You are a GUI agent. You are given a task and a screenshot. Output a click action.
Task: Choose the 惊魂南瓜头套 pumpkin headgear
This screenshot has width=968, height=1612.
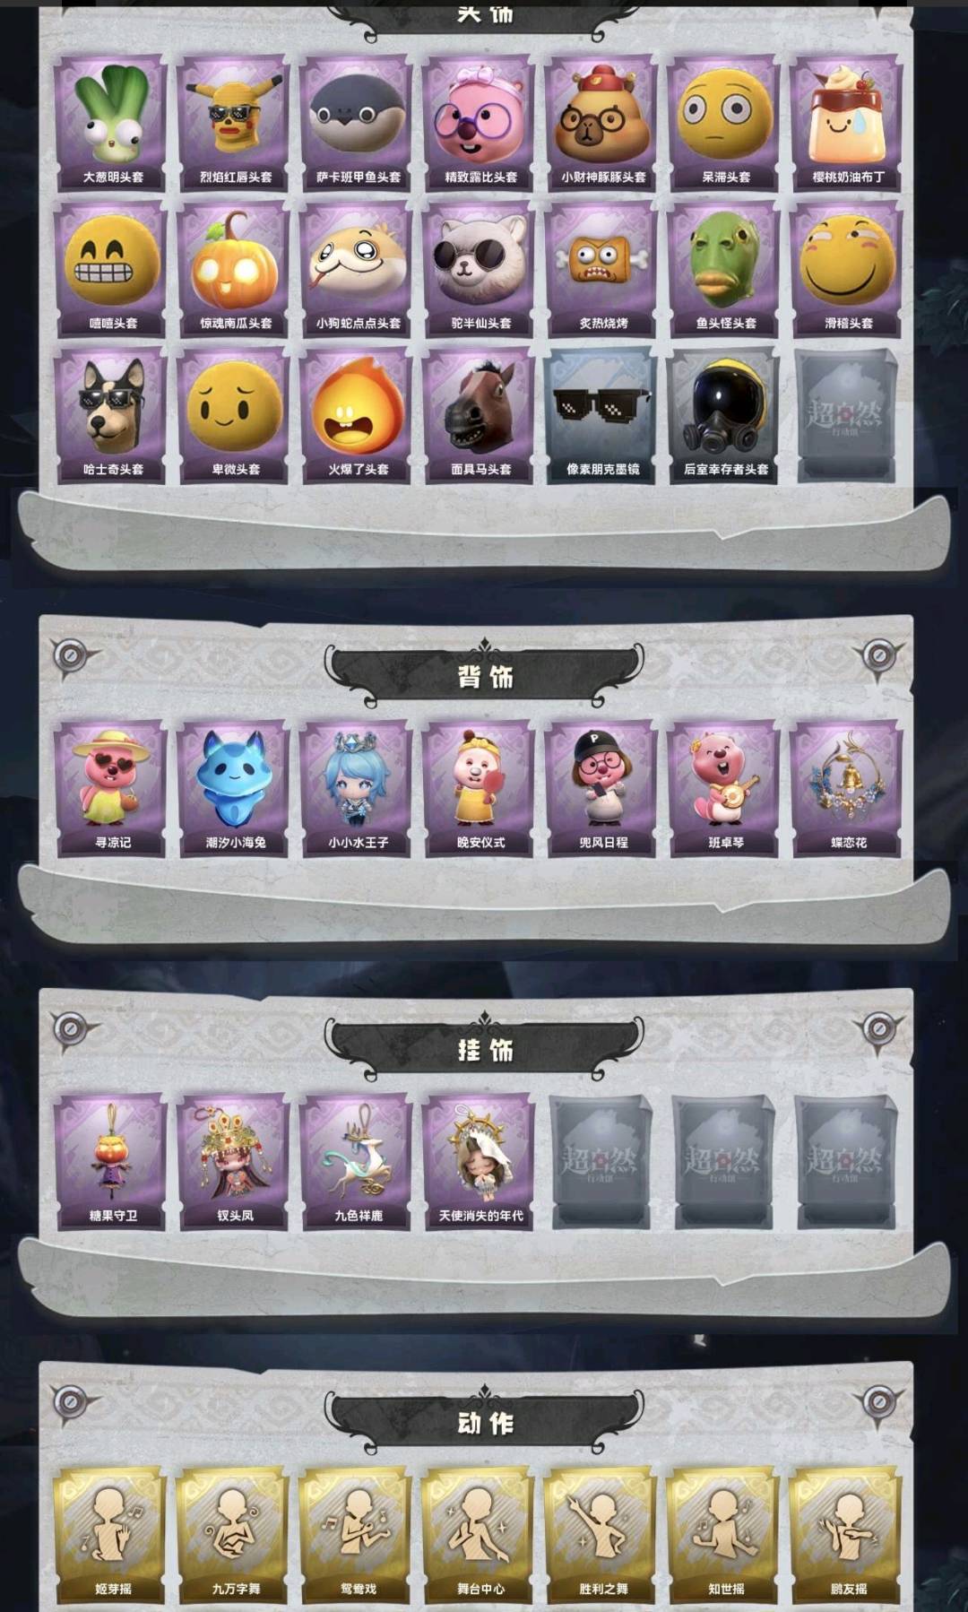click(x=234, y=269)
